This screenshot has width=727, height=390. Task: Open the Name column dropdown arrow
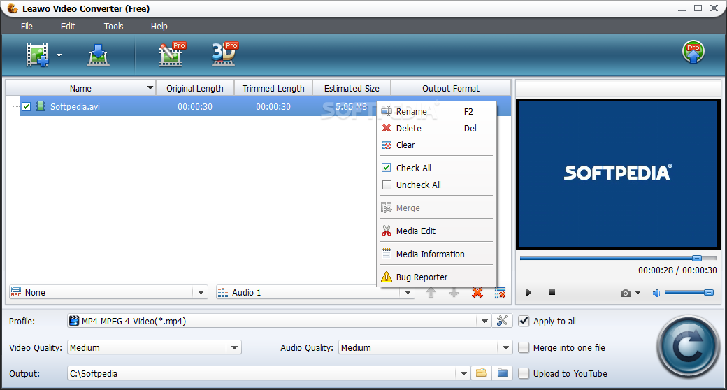click(150, 87)
